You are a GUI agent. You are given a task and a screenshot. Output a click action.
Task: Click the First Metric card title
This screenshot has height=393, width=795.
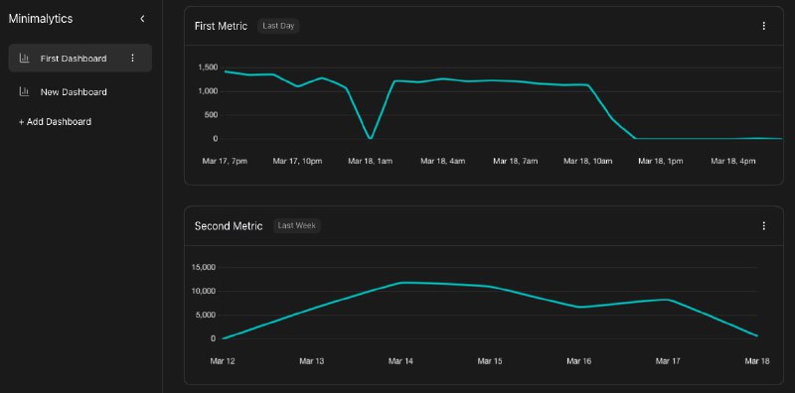click(221, 26)
